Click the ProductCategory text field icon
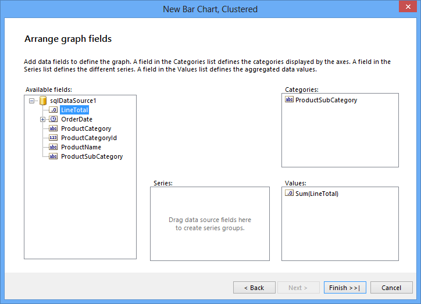The width and height of the screenshot is (421, 304). [x=53, y=128]
